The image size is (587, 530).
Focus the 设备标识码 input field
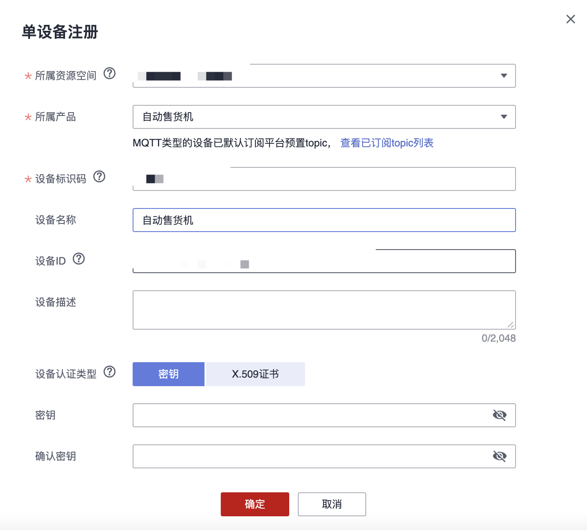tap(324, 179)
